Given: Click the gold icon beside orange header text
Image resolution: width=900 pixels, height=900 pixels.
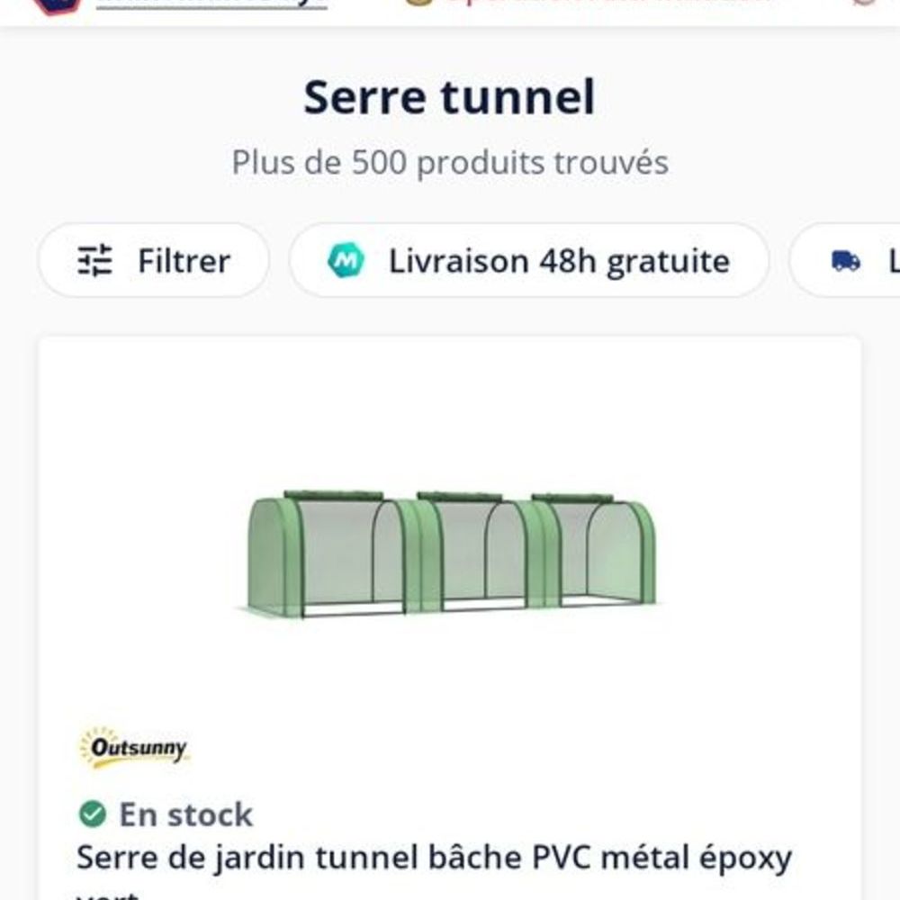Looking at the screenshot, I should pos(417,3).
